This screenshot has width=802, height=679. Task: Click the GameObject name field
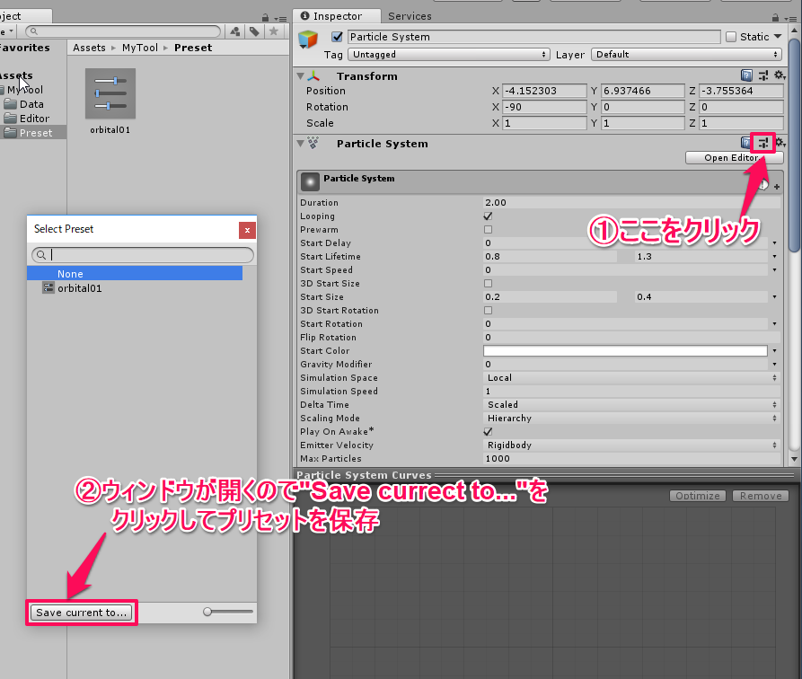click(534, 36)
